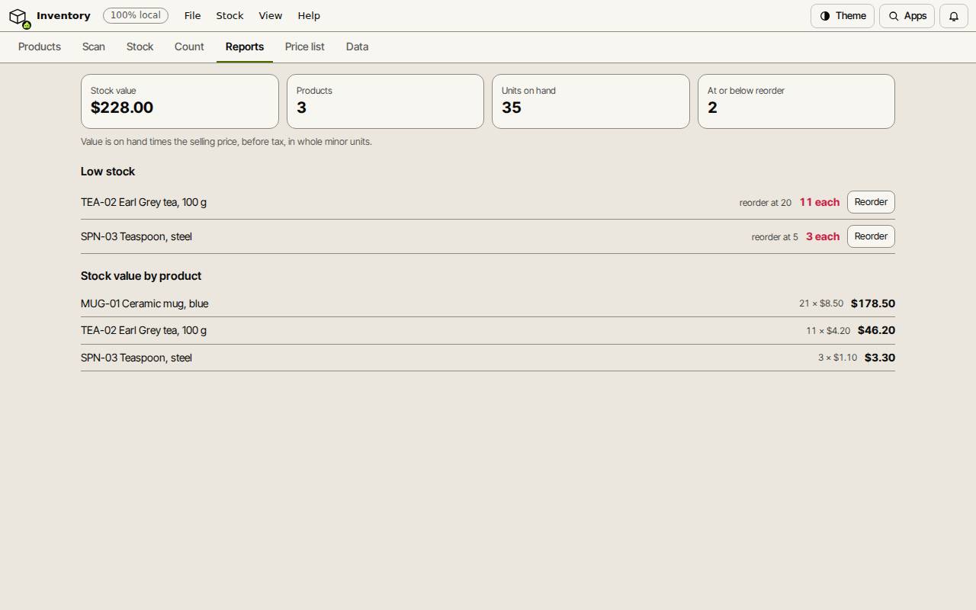Click MUG-01 Ceramic mug, blue row
The image size is (976, 610).
tap(488, 303)
